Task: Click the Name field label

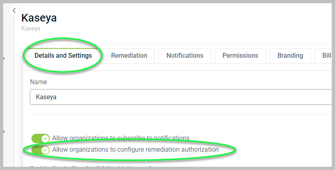Action: click(x=38, y=82)
